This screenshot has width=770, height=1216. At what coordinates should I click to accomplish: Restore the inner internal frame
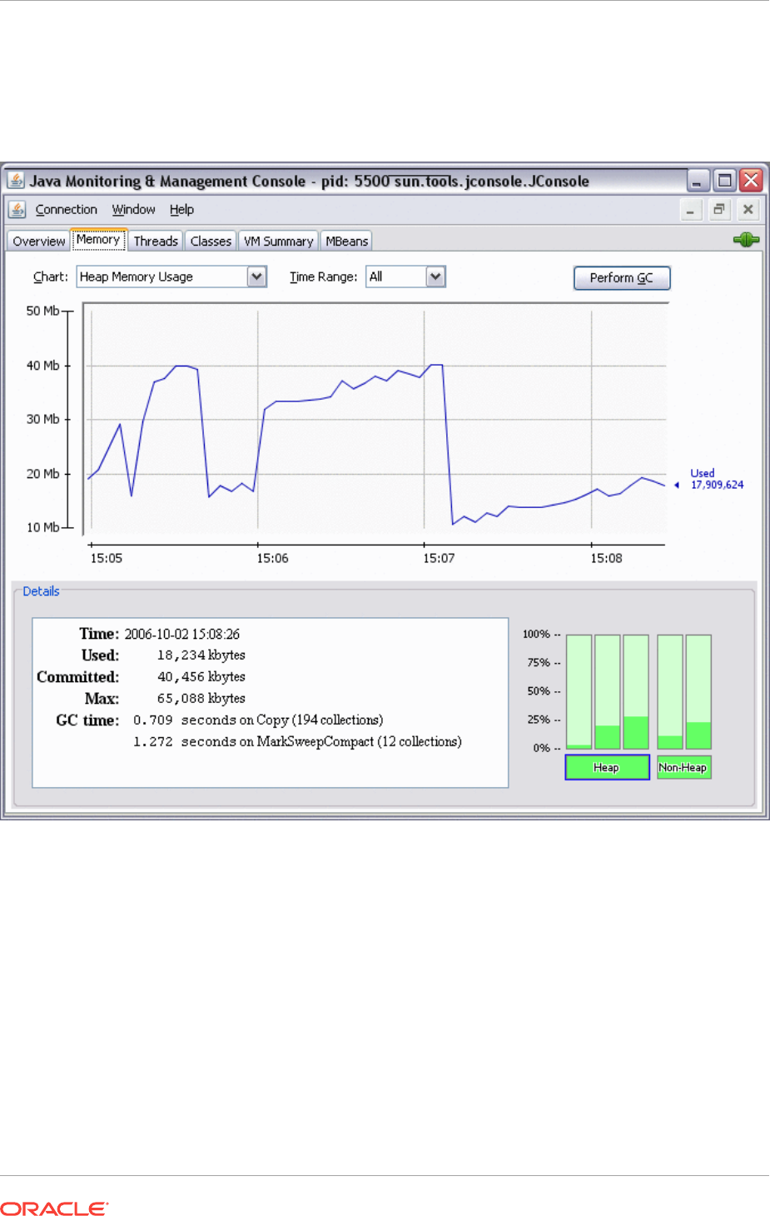[x=719, y=210]
